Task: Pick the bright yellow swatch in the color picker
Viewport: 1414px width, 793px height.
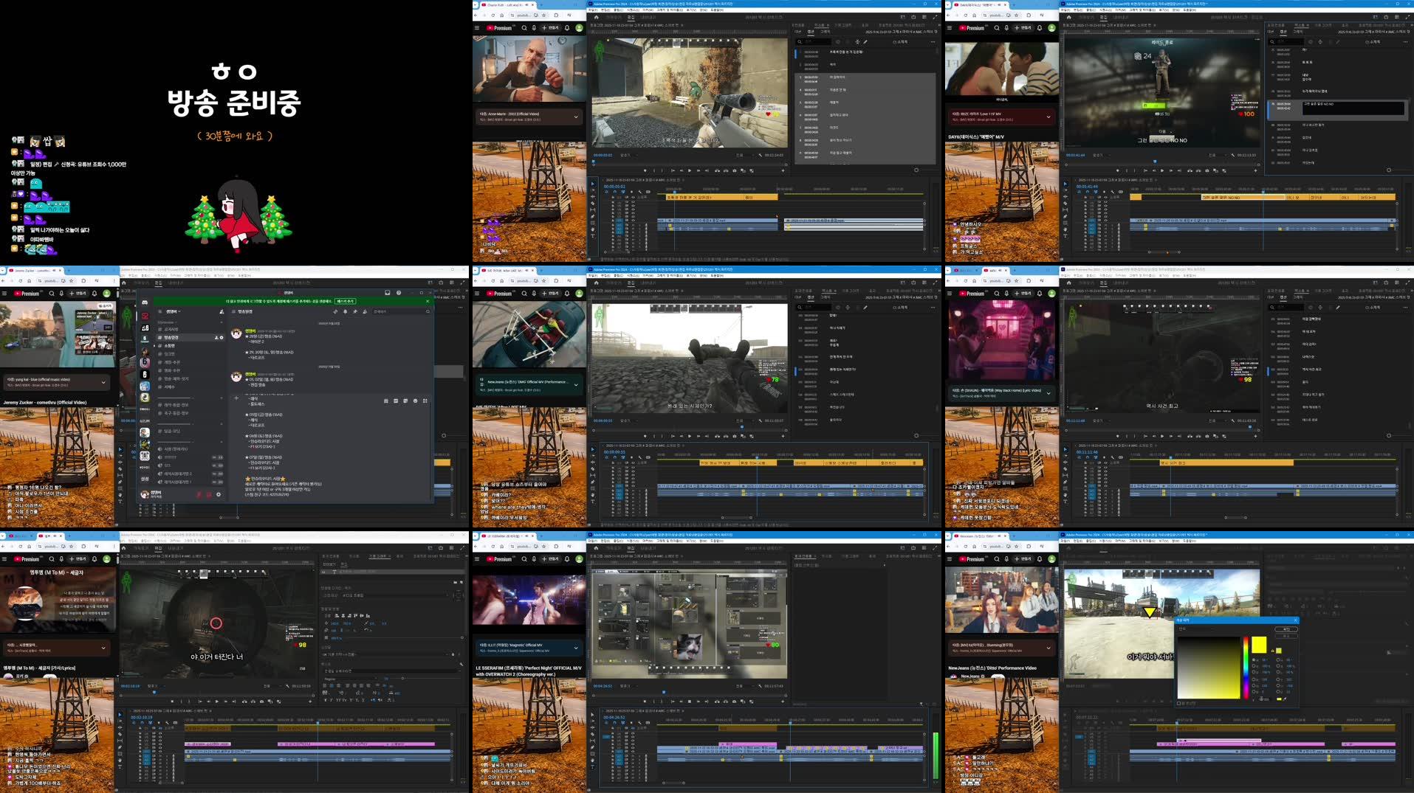Action: [1259, 645]
